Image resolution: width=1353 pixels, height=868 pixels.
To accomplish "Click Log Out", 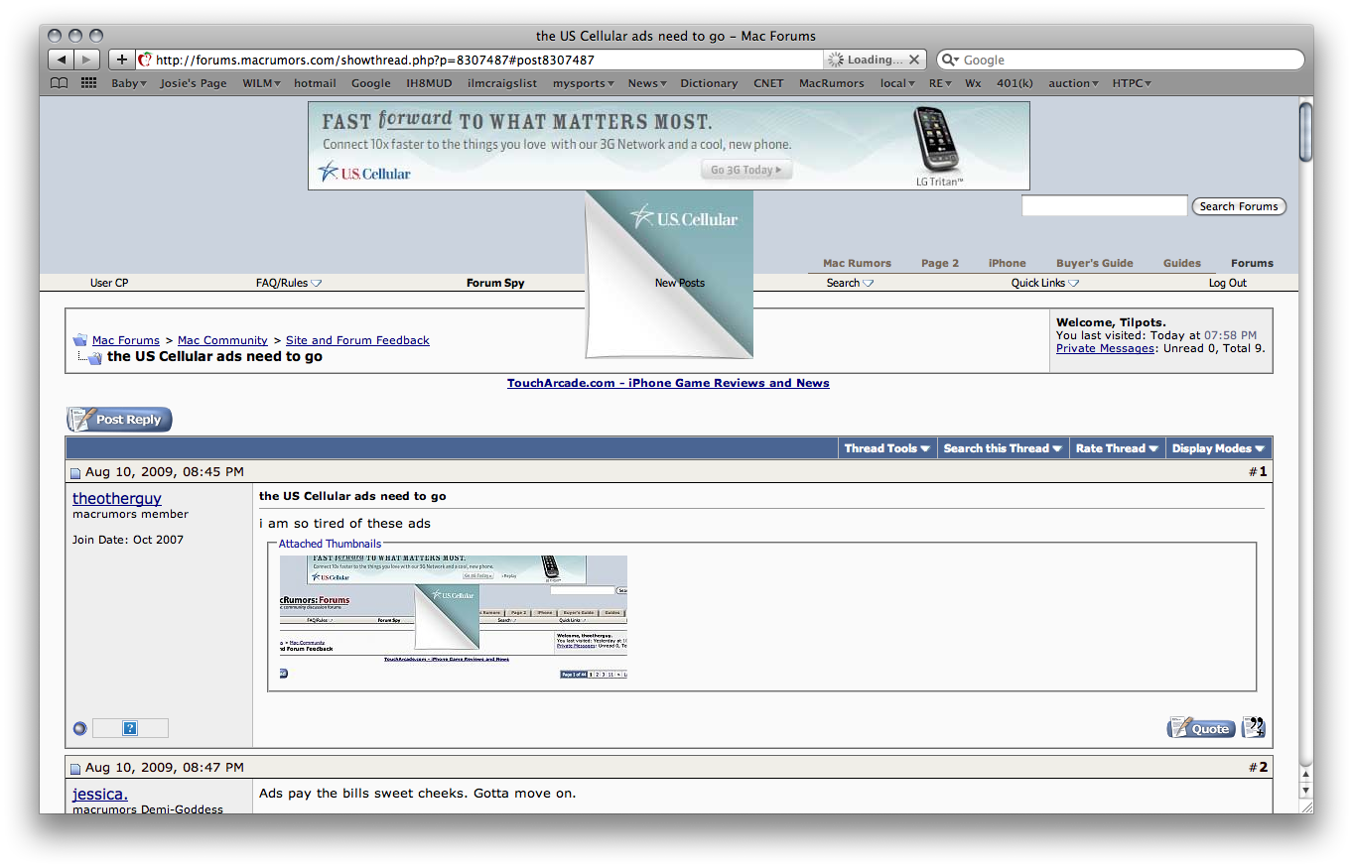I will pyautogui.click(x=1228, y=283).
